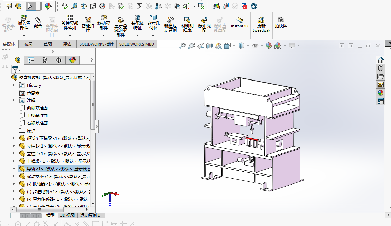The height and width of the screenshot is (226, 391).
Task: Take a Snapshot (拍快照) camera icon
Action: [281, 20]
